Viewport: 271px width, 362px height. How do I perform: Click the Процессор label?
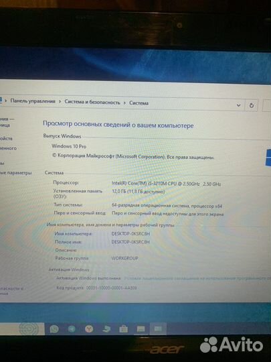(x=66, y=182)
